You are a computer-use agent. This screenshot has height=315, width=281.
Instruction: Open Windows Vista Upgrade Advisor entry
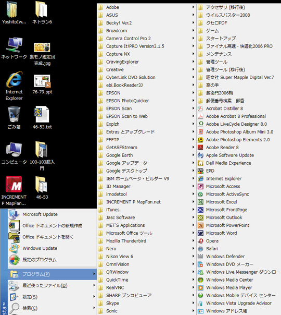click(239, 303)
